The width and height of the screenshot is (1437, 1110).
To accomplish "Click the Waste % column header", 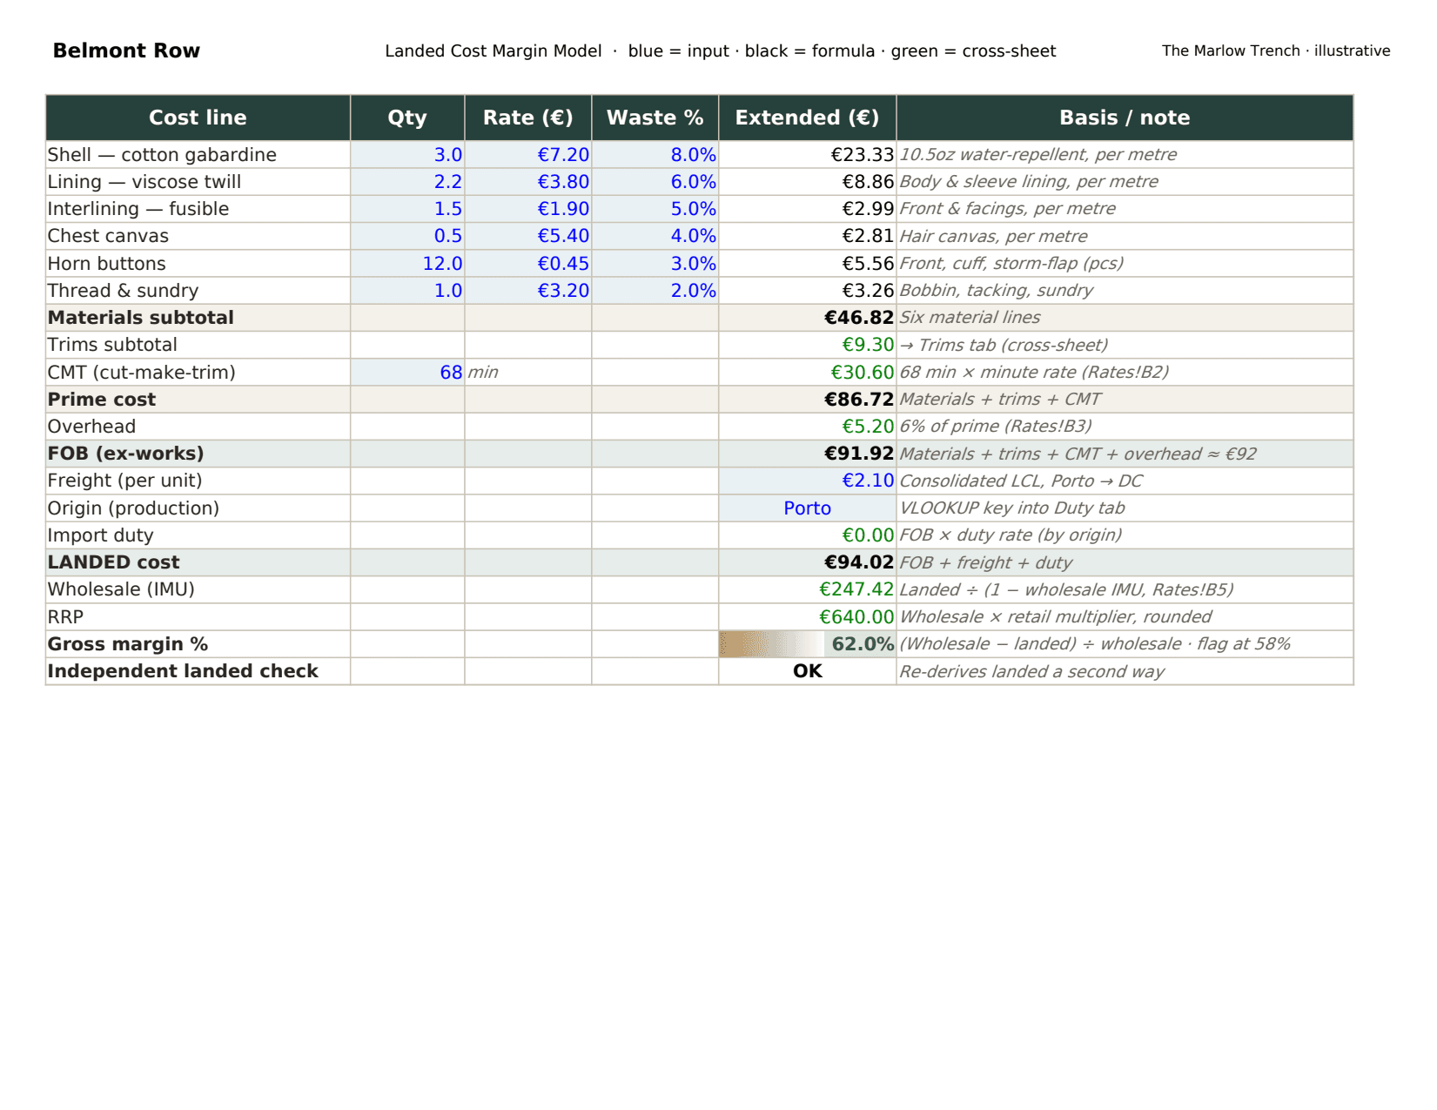I will [x=655, y=118].
